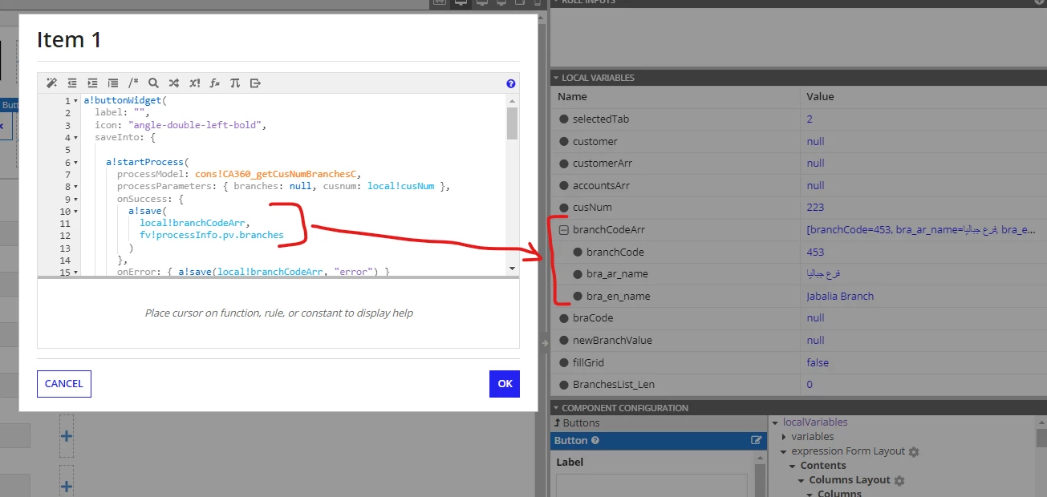Fold code at line 1

[x=75, y=101]
